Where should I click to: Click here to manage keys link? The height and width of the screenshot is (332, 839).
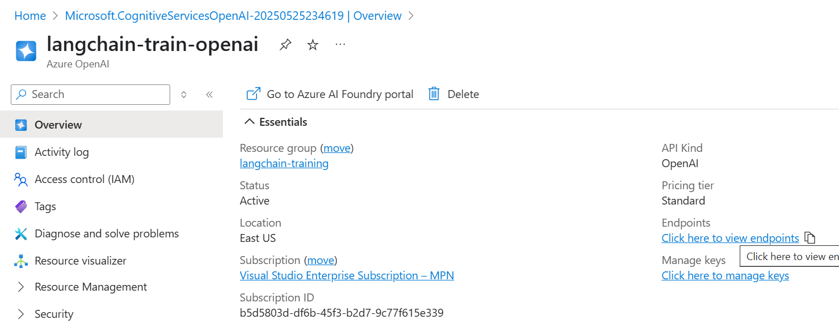pyautogui.click(x=725, y=275)
